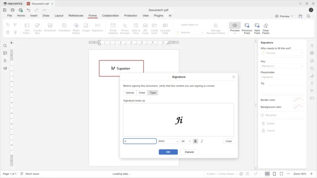Click the zoom in plus button

coord(312,174)
